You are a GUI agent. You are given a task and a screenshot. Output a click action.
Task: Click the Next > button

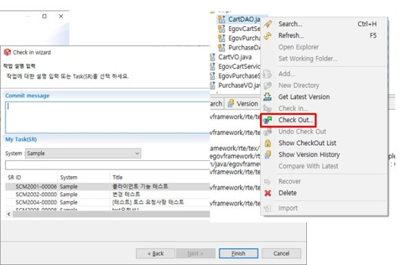click(196, 253)
